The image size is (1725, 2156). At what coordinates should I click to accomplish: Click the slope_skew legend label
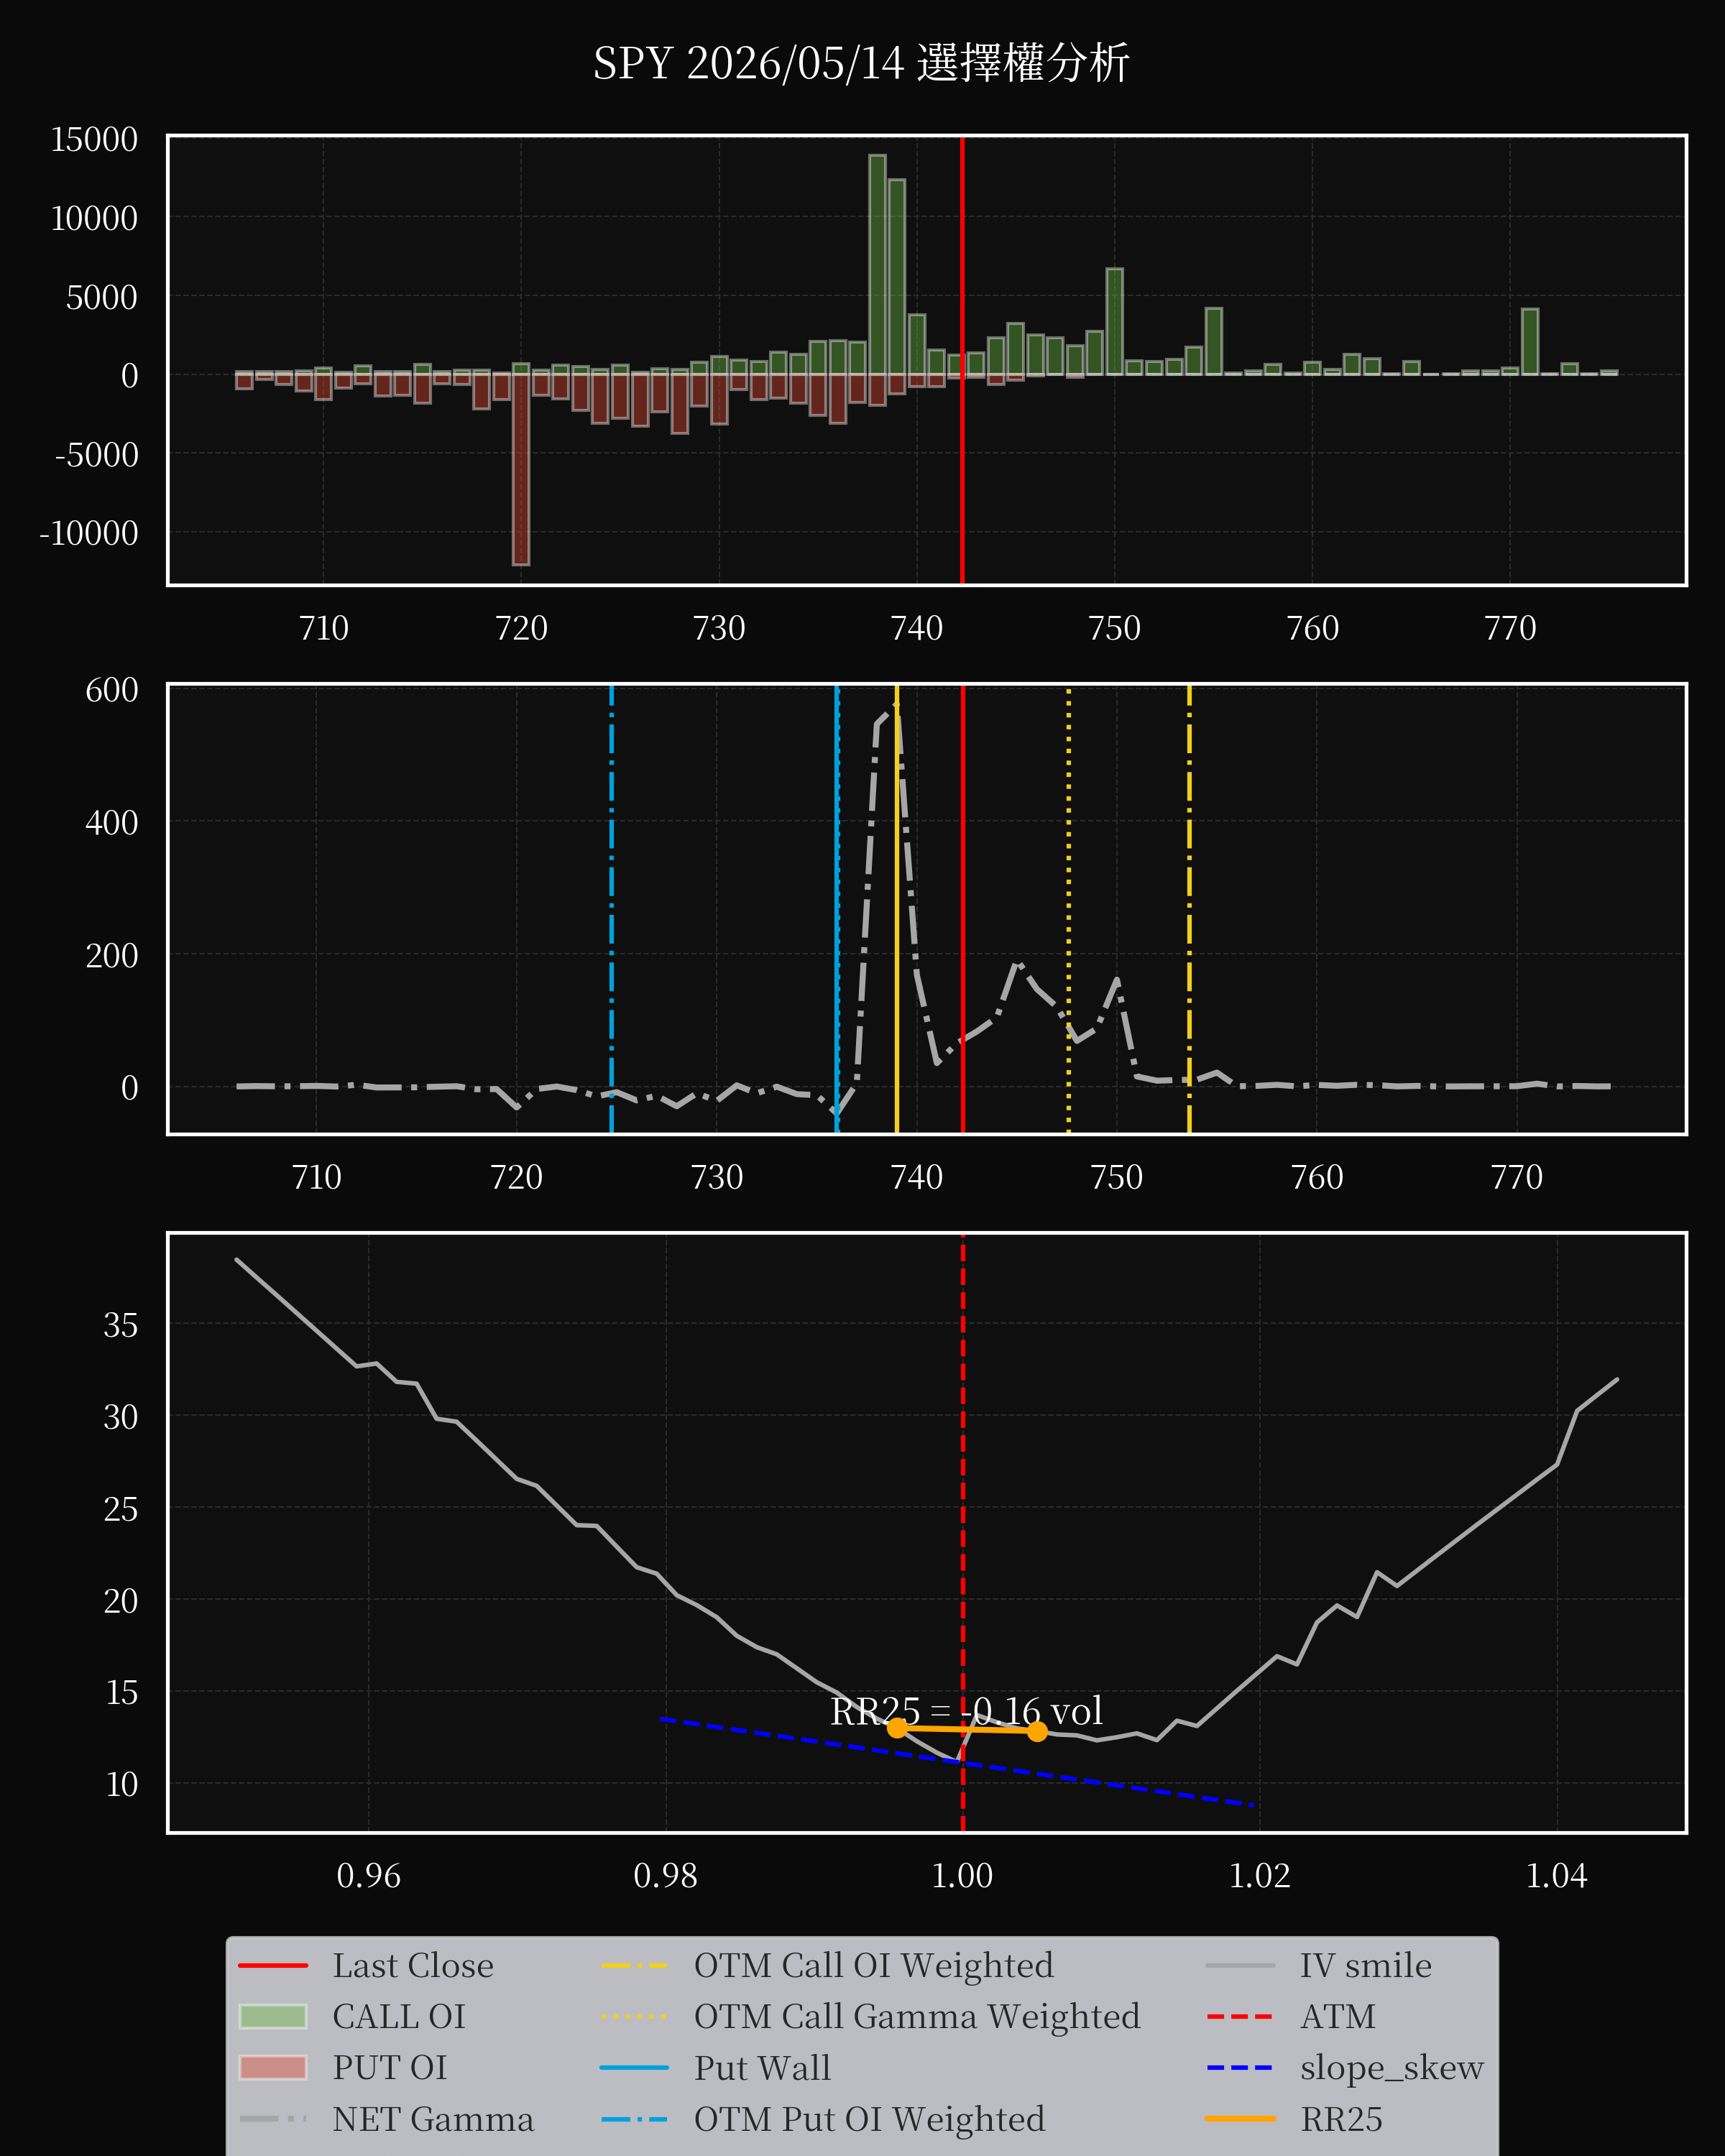pos(1392,2068)
